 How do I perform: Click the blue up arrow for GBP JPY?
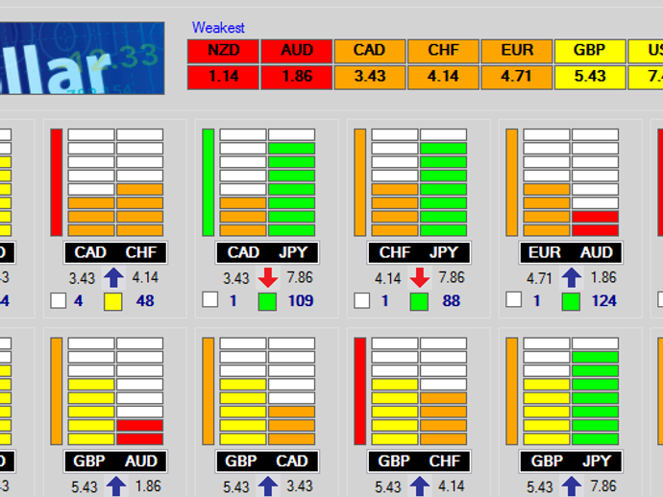[x=572, y=486]
